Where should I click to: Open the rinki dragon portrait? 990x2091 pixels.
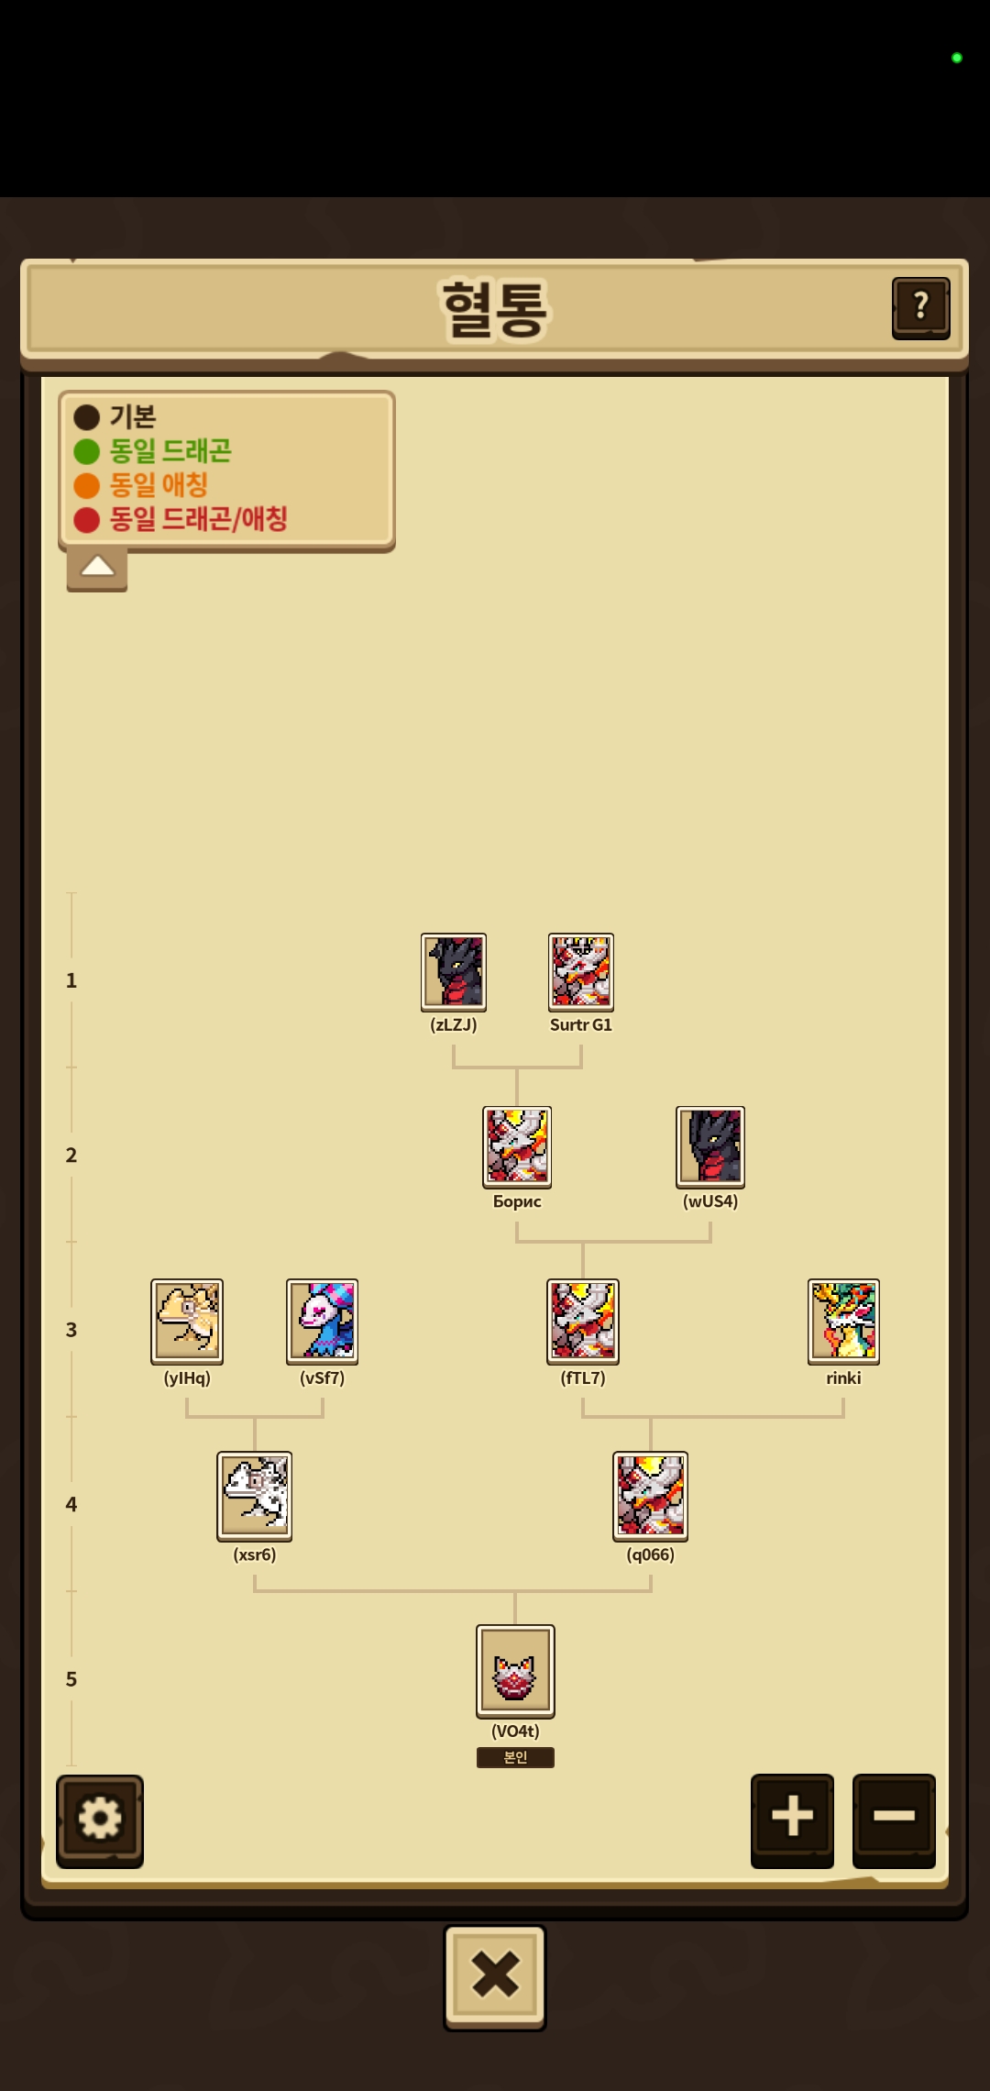point(843,1322)
